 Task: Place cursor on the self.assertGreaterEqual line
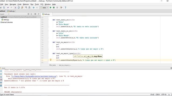(x=86, y=60)
